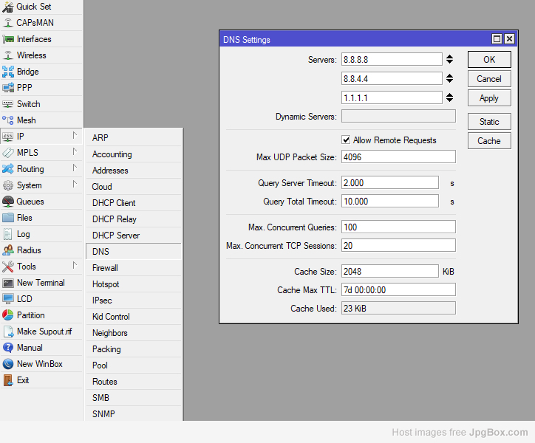Select DHCP Server in IP submenu
The image size is (535, 443).
(116, 236)
